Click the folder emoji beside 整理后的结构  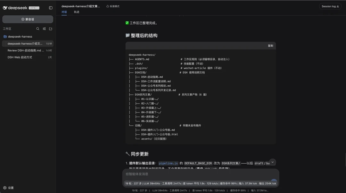128,35
